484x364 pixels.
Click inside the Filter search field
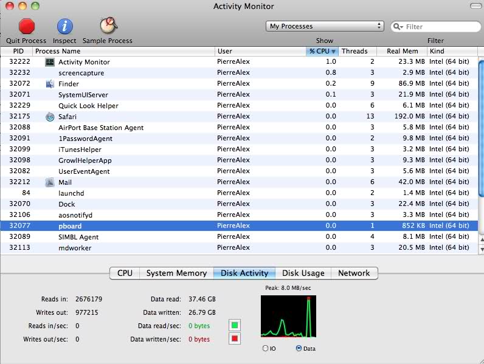click(436, 27)
